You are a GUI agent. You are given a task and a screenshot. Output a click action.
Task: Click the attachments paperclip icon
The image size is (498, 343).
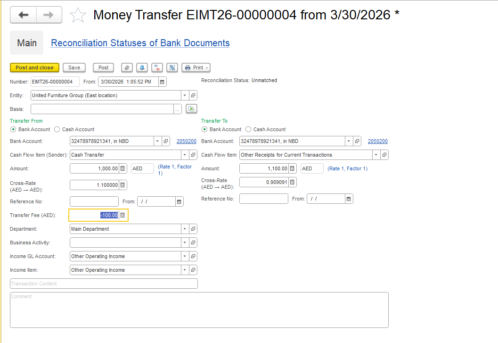tap(127, 67)
